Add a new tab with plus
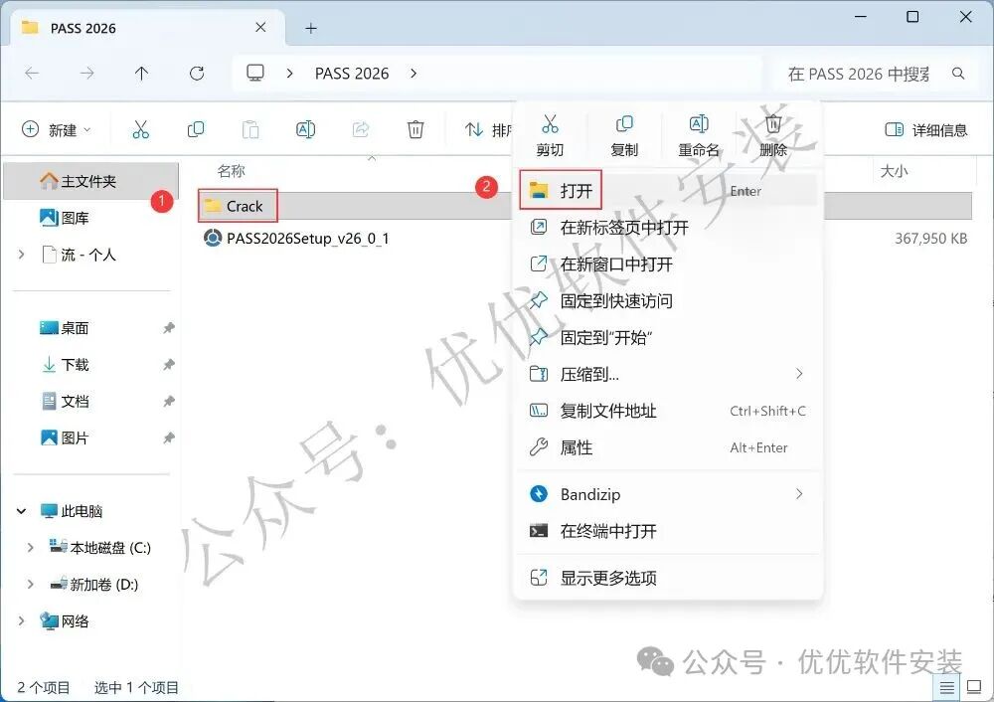 pos(310,28)
